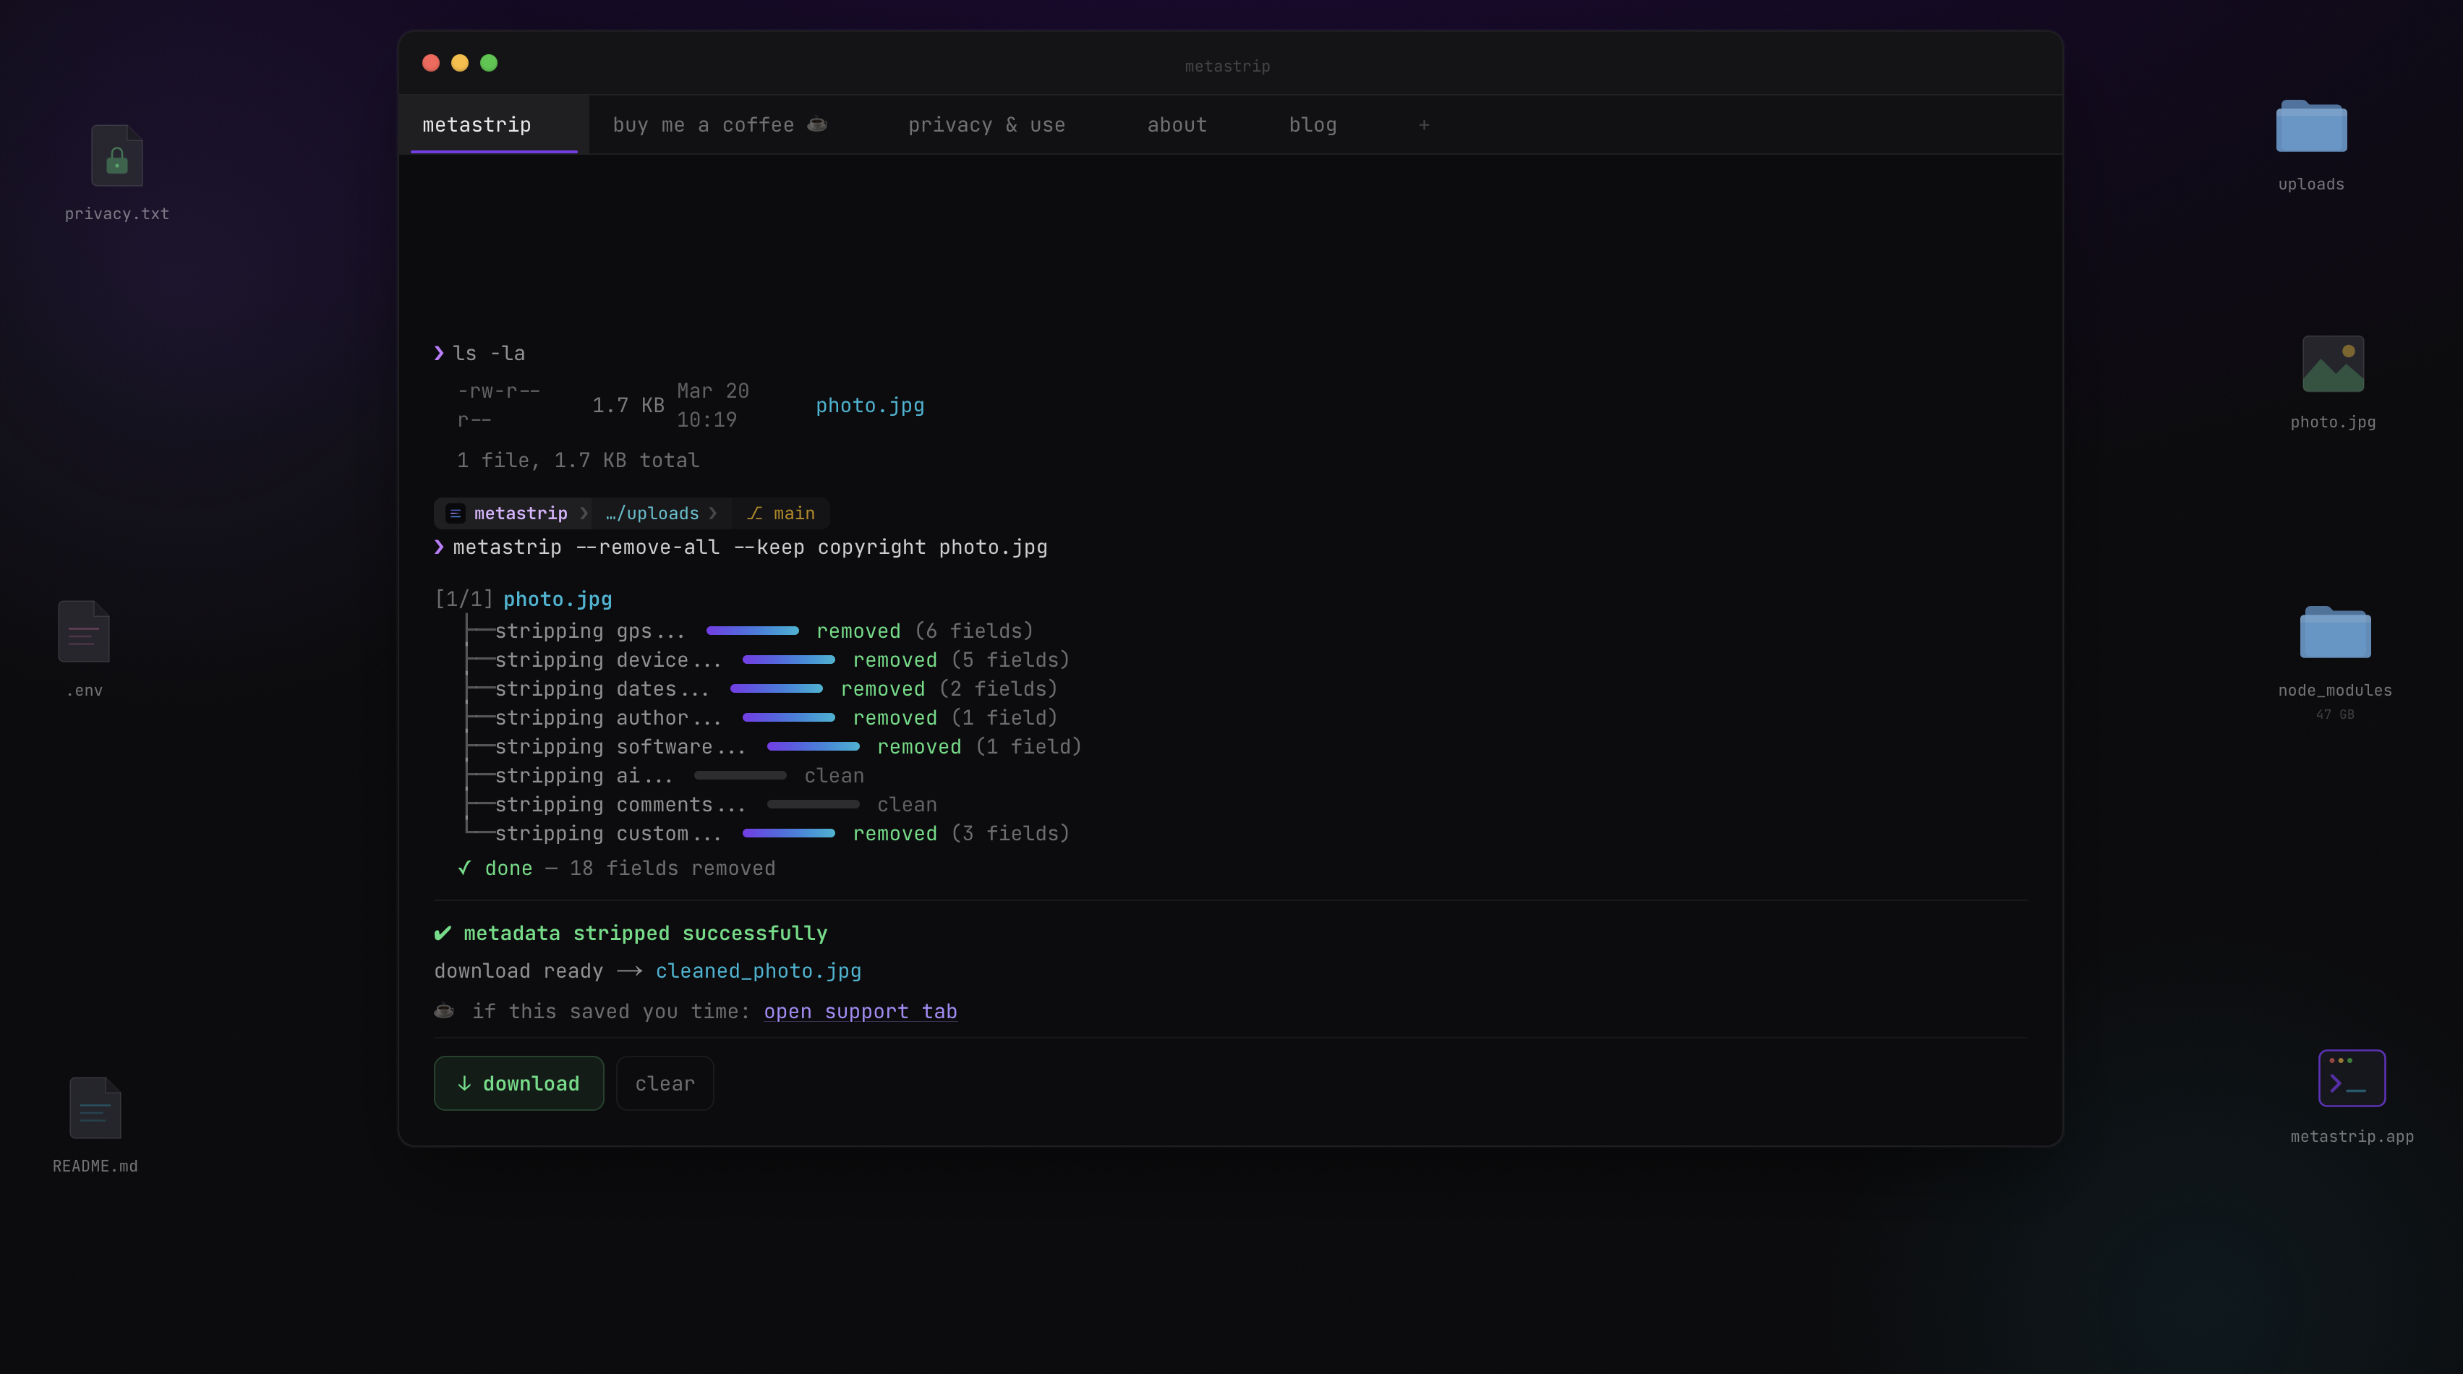Click the metastrip prompt segment icon

pos(455,513)
